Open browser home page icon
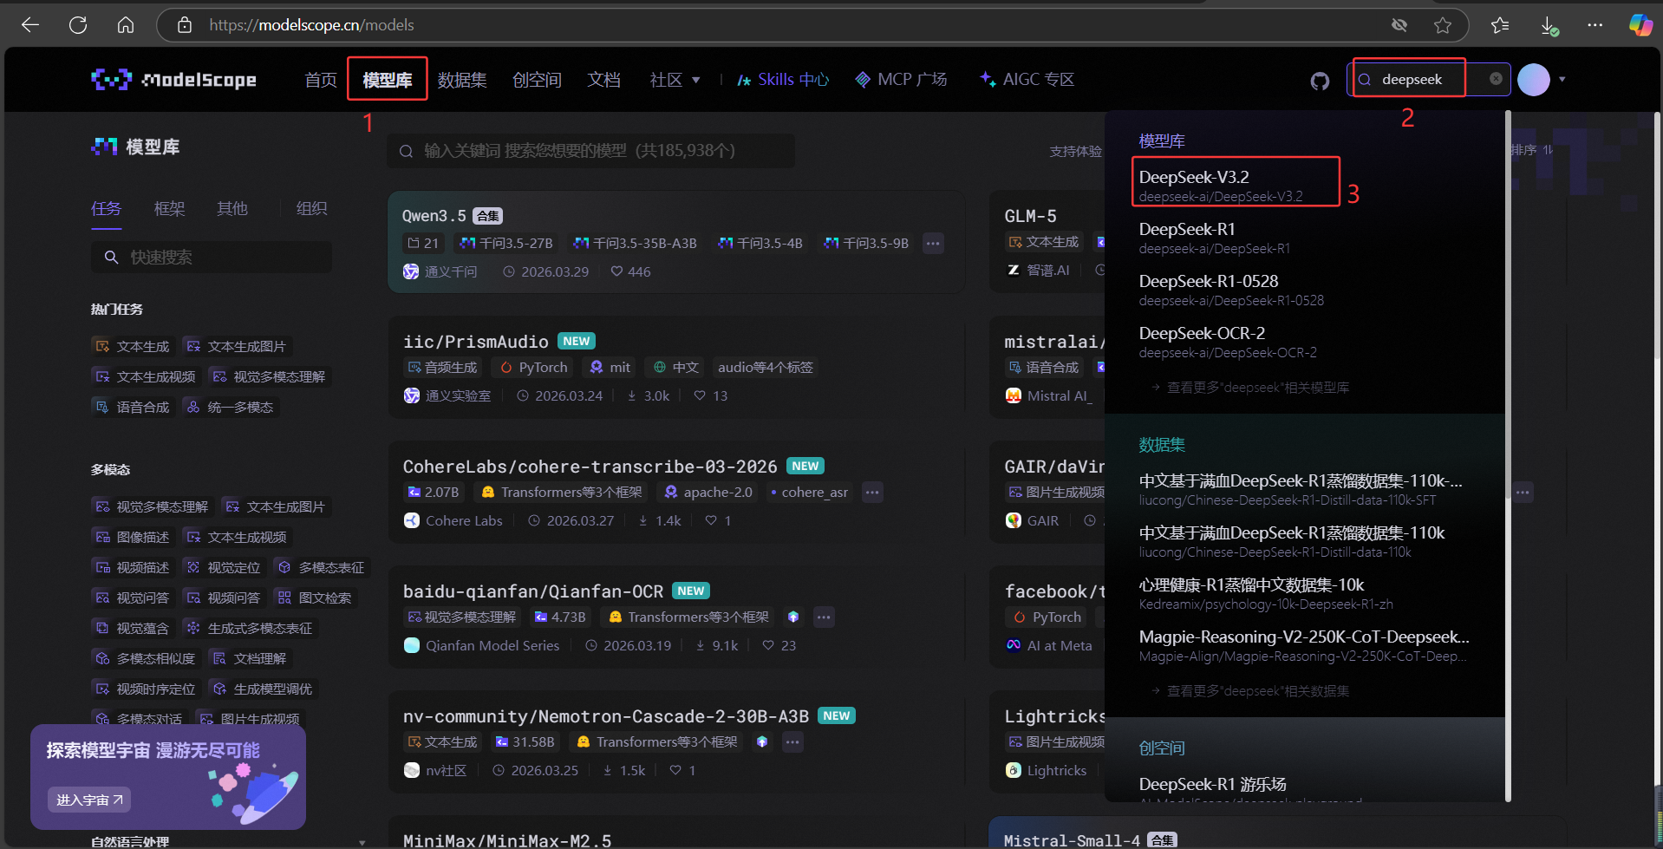The height and width of the screenshot is (849, 1663). pyautogui.click(x=126, y=25)
